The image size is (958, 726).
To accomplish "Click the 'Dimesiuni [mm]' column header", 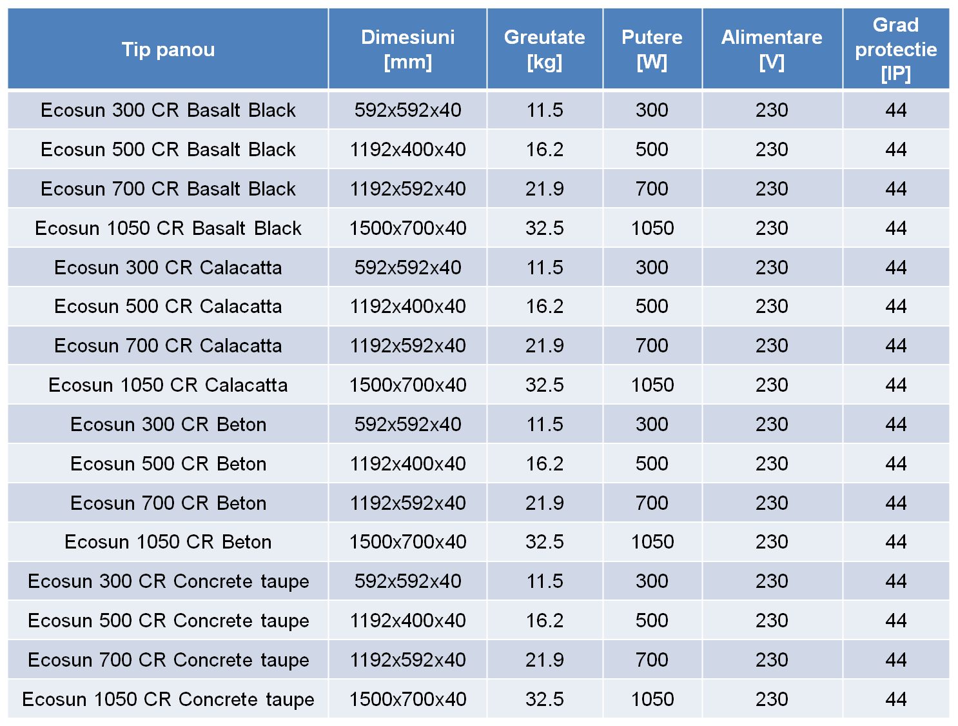I will click(x=407, y=50).
